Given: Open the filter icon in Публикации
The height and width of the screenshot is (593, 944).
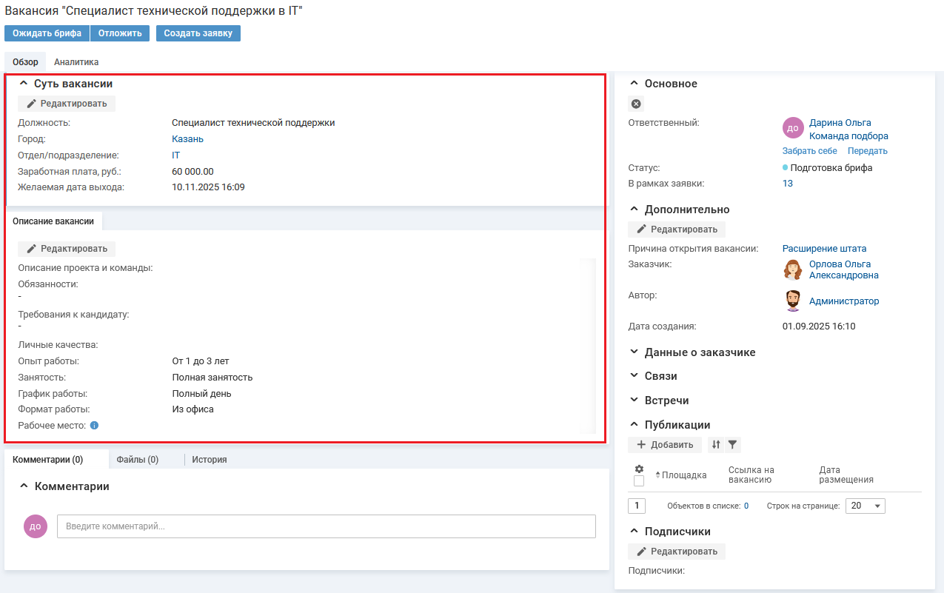Looking at the screenshot, I should point(732,445).
